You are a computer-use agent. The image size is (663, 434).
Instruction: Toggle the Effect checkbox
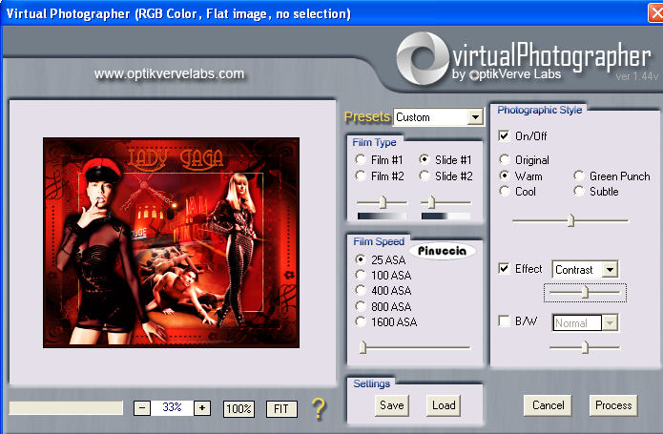coord(504,269)
